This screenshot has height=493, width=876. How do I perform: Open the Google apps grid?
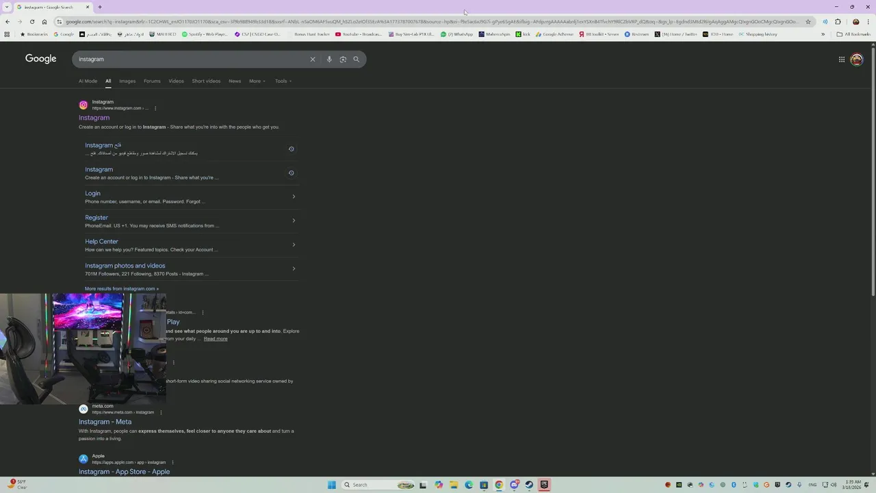pos(842,60)
